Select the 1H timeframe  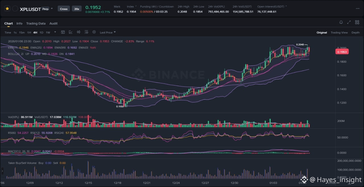point(29,32)
